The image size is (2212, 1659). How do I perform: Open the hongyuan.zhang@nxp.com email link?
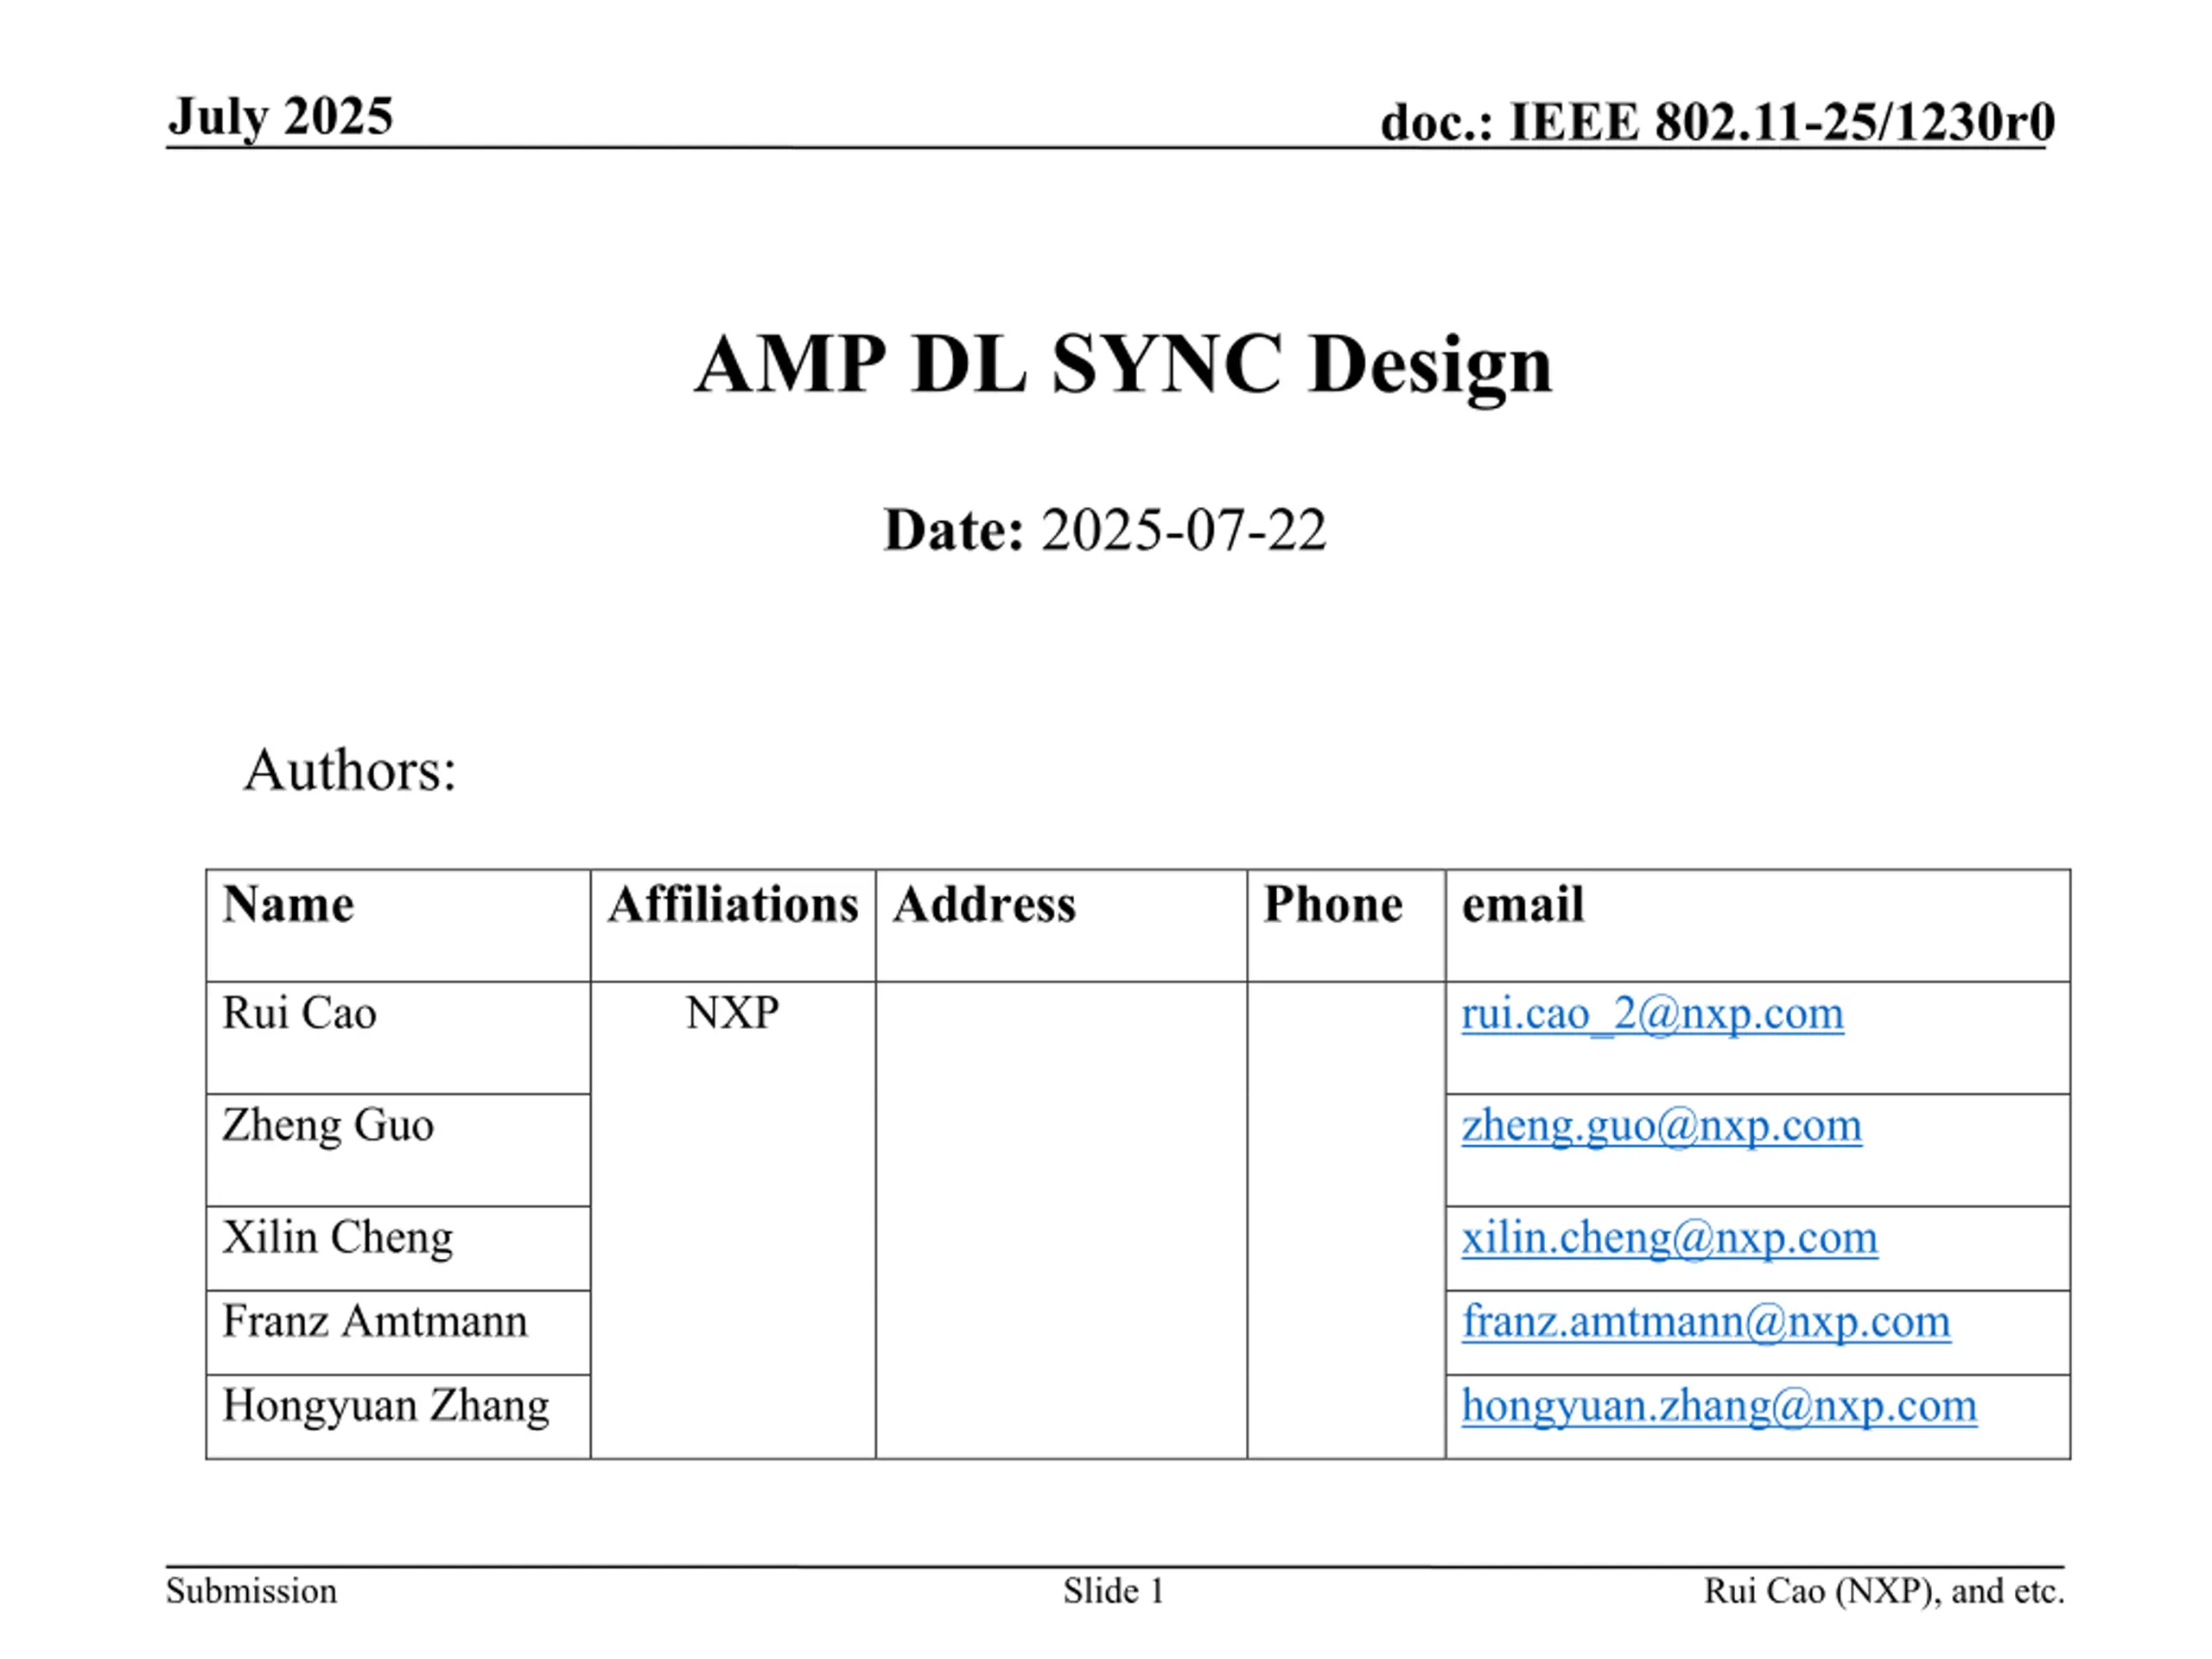click(1719, 1407)
